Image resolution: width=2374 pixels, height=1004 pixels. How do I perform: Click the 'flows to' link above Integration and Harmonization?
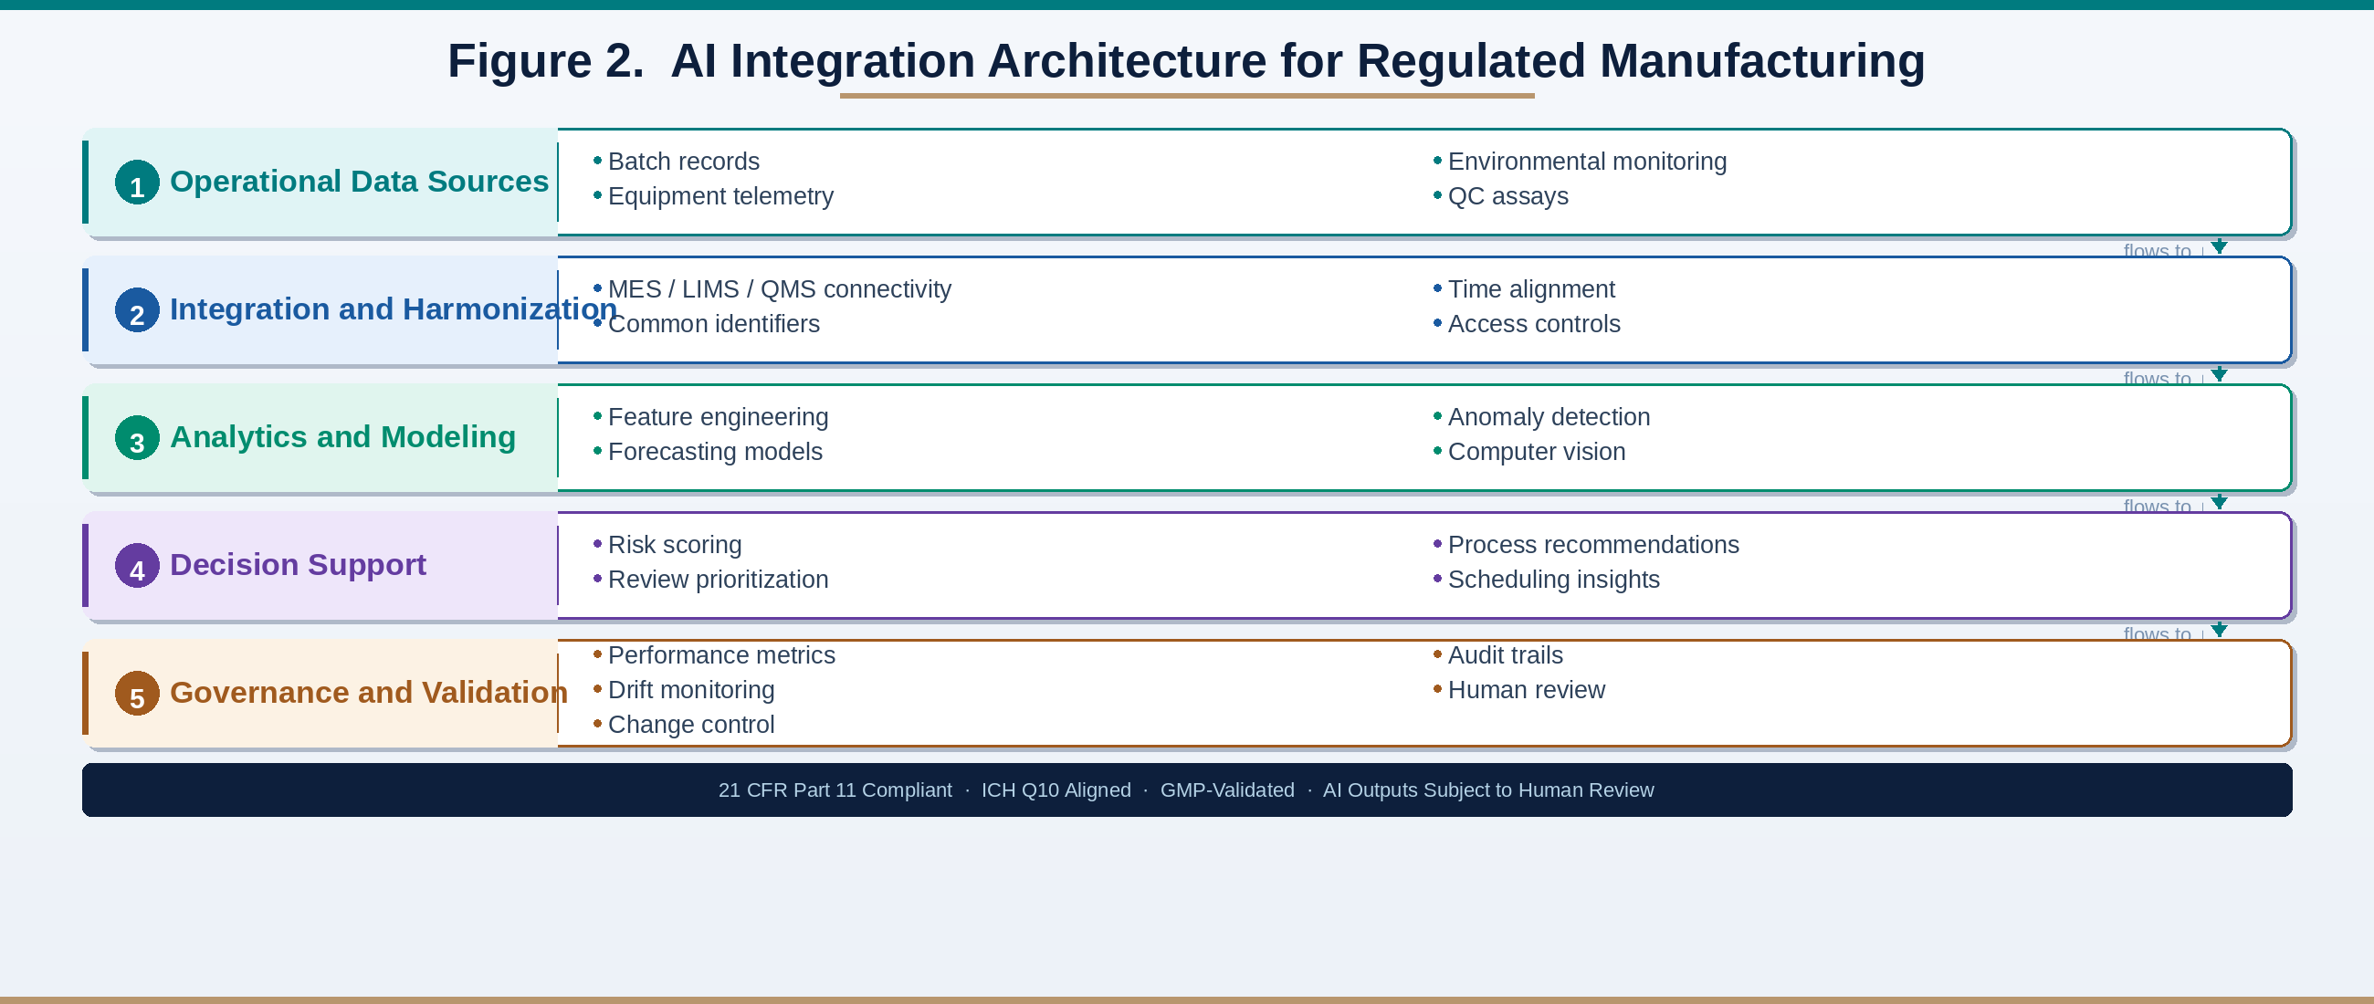[x=2159, y=250]
